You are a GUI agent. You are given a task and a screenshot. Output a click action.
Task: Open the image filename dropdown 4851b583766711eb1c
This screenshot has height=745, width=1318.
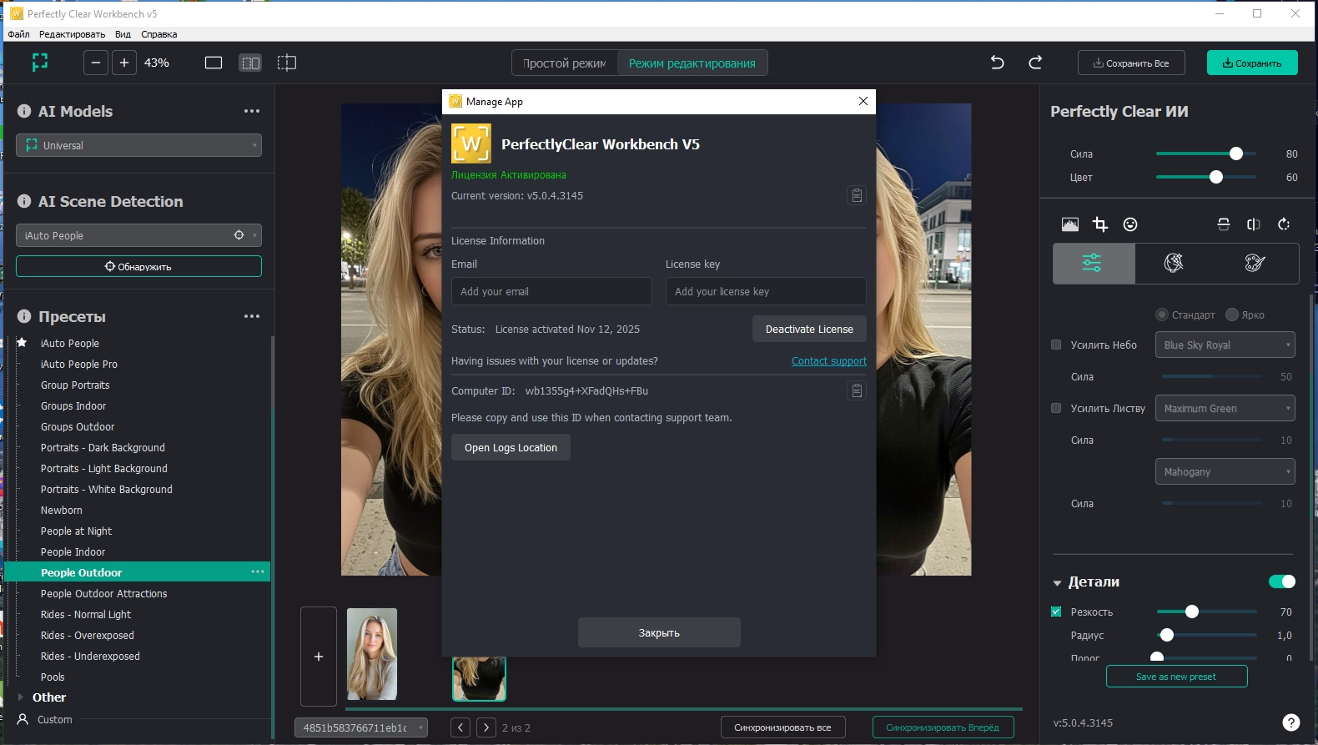coord(361,727)
